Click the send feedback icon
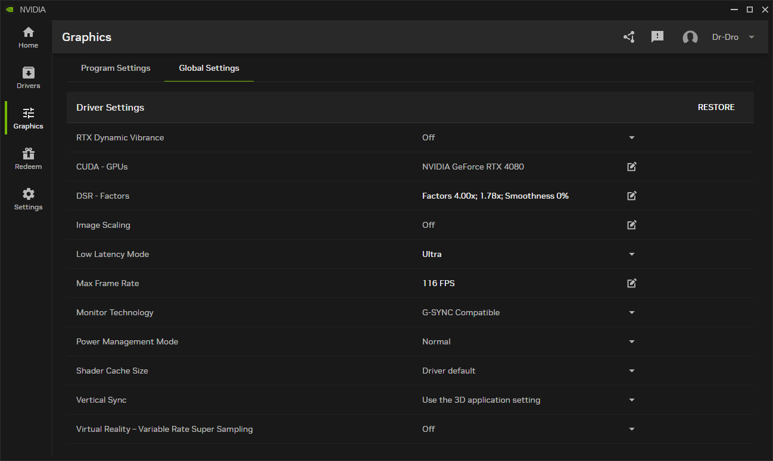 click(x=657, y=37)
